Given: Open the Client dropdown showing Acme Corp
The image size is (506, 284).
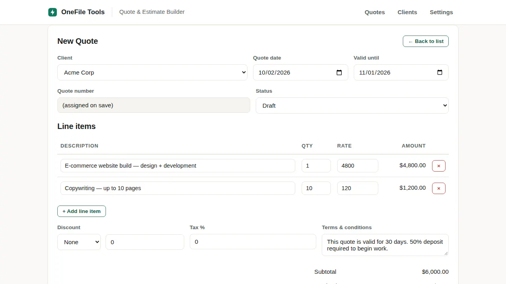Looking at the screenshot, I should pos(152,73).
